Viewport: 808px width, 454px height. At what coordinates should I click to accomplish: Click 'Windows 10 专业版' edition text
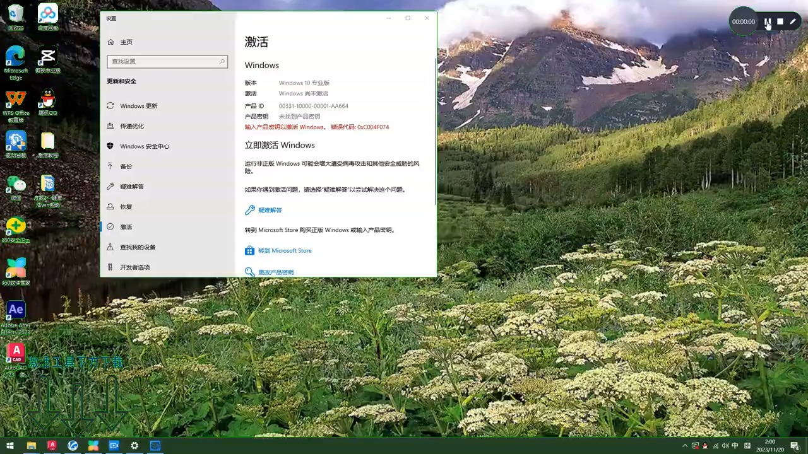coord(304,83)
